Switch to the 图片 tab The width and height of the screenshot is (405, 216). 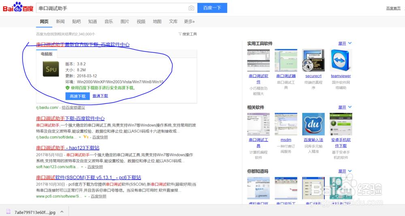click(125, 21)
